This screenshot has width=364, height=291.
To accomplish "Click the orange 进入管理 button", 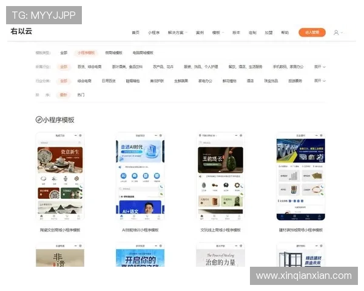I will coord(312,33).
